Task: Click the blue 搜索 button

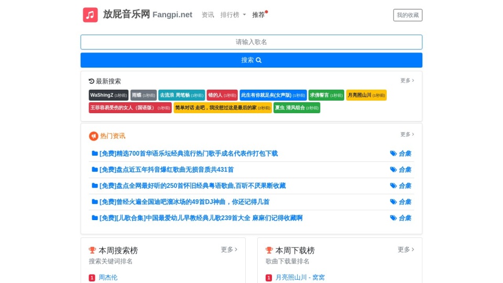Action: pyautogui.click(x=251, y=60)
